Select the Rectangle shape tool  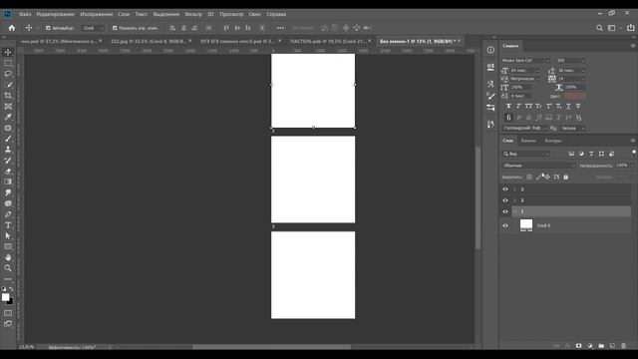coord(8,246)
